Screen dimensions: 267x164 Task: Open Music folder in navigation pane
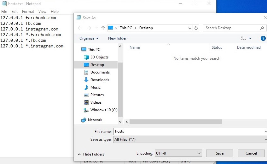(x=92, y=87)
